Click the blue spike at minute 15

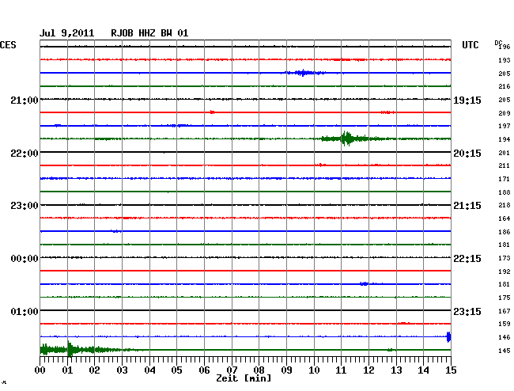[449, 337]
